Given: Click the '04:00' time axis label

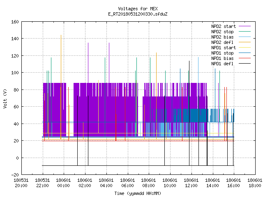Looking at the screenshot, I should [106, 186].
